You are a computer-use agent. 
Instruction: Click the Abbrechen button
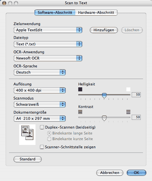pyautogui.click(x=109, y=173)
